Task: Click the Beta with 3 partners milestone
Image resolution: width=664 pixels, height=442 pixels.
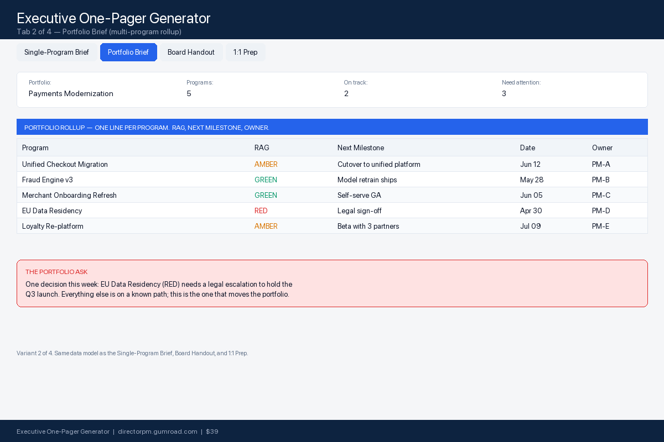Action: click(368, 227)
